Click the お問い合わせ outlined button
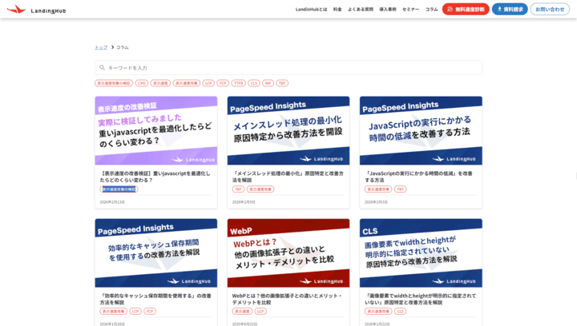Screen dimensions: 577x326 click(x=550, y=9)
